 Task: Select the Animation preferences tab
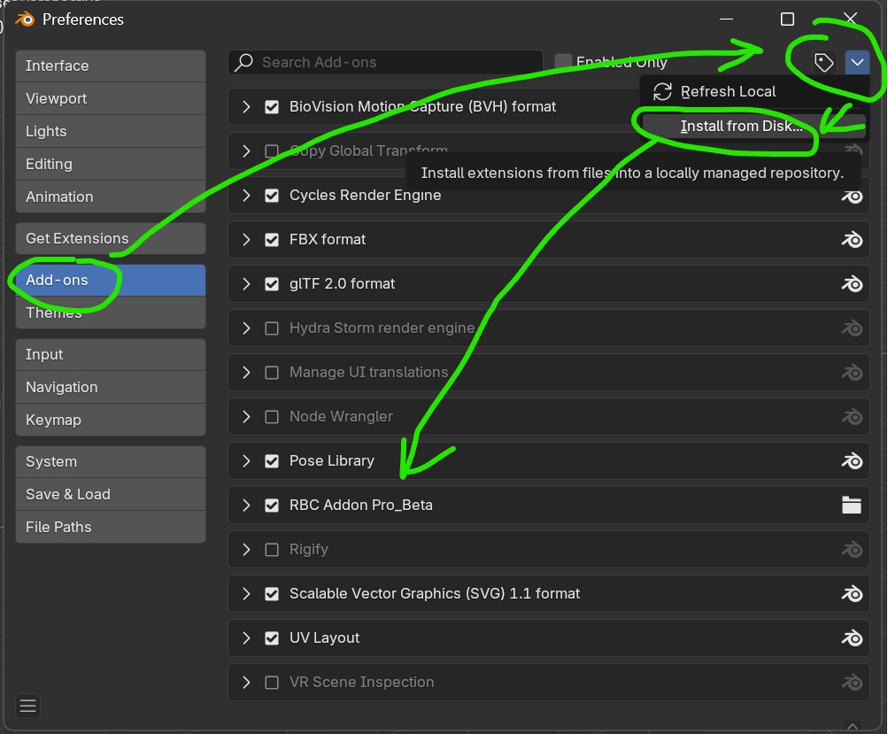click(111, 197)
